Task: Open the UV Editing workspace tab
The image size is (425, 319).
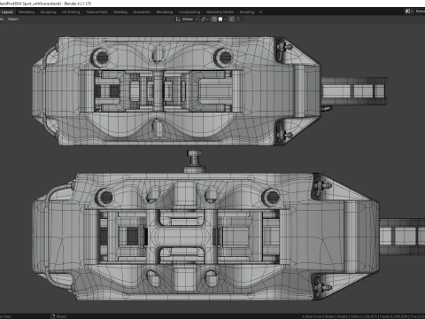Action: pyautogui.click(x=71, y=12)
